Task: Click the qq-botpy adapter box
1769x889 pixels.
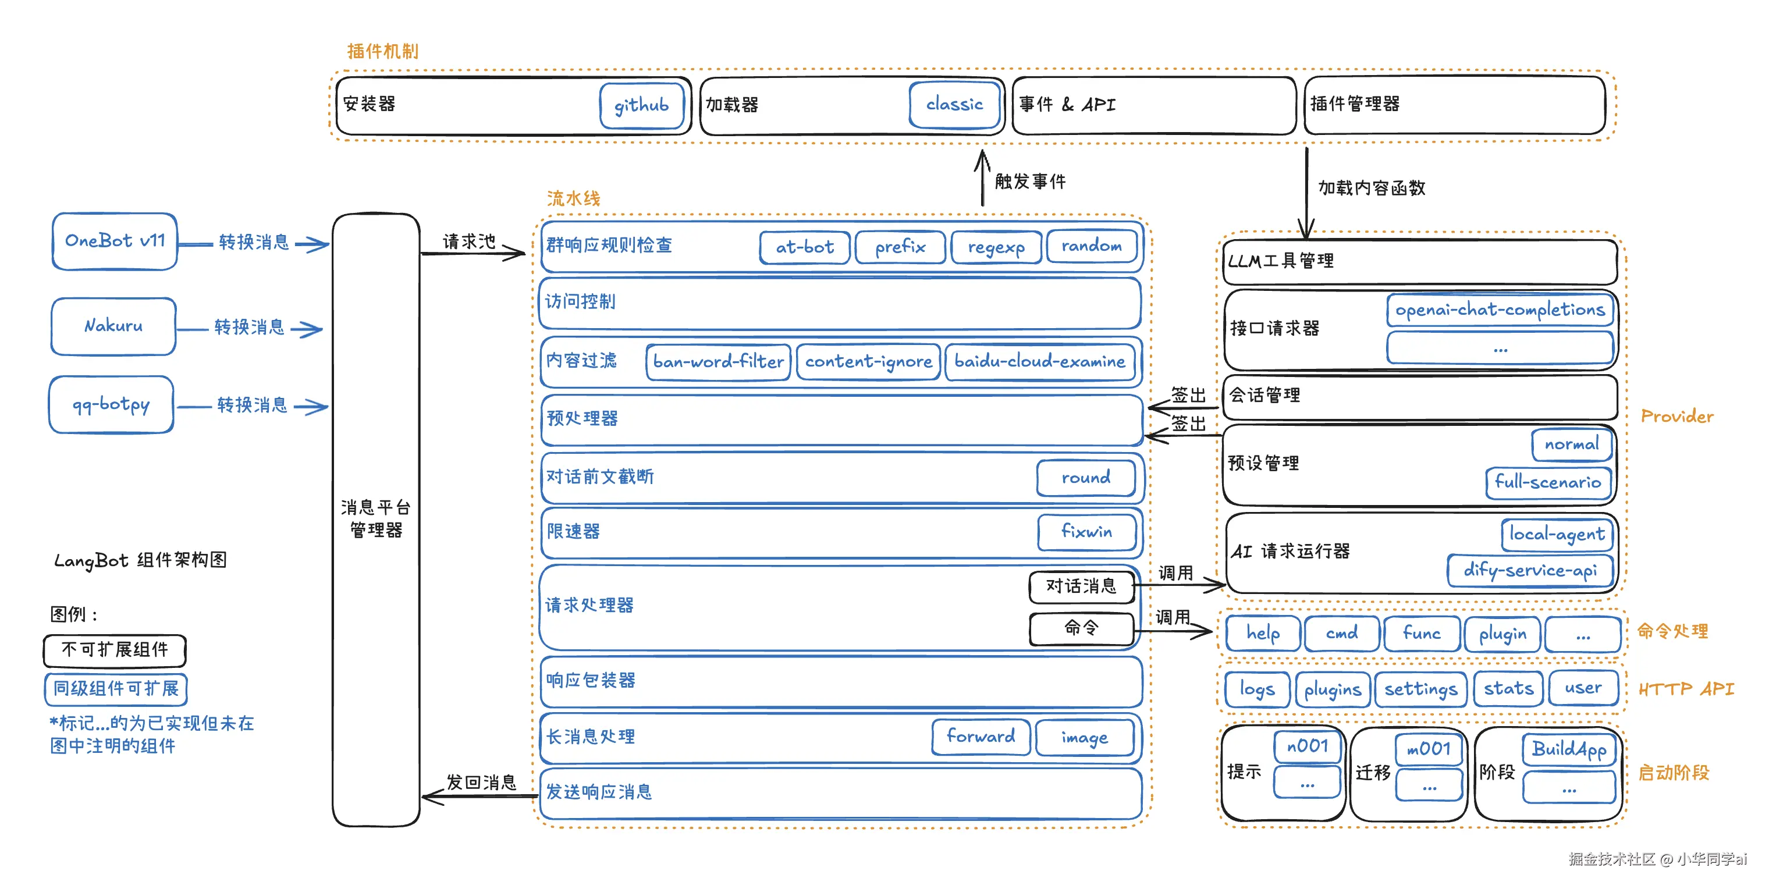Action: [x=111, y=404]
